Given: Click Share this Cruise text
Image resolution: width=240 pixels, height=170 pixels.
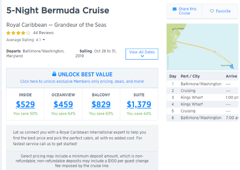Looking at the screenshot, I should click(188, 11).
